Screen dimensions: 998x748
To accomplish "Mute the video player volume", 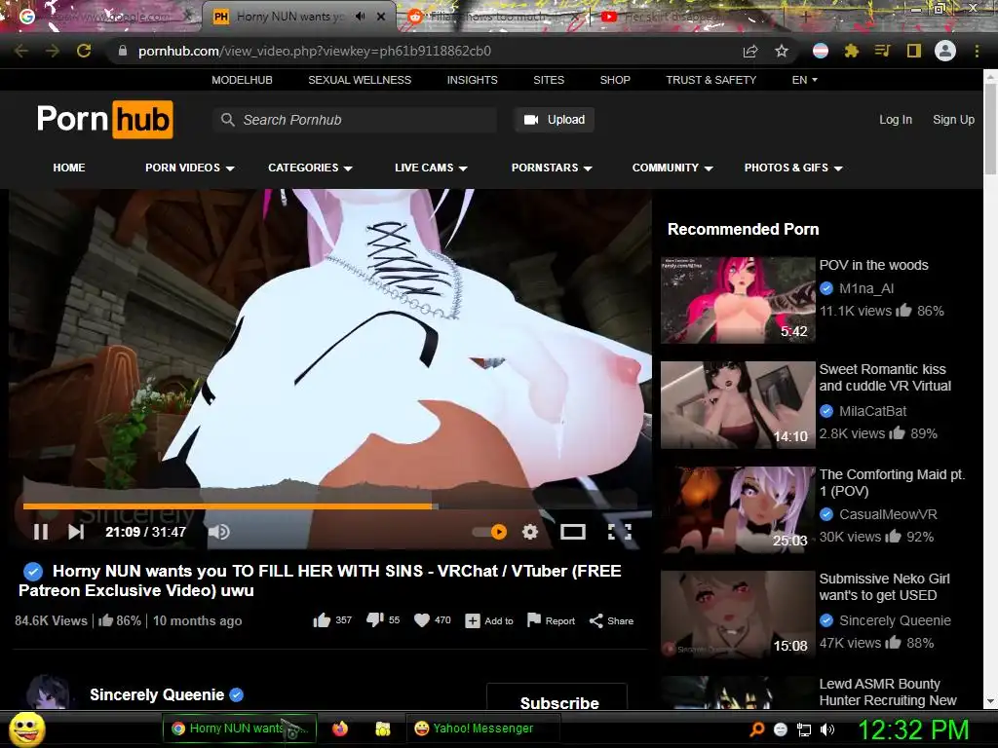I will point(219,532).
